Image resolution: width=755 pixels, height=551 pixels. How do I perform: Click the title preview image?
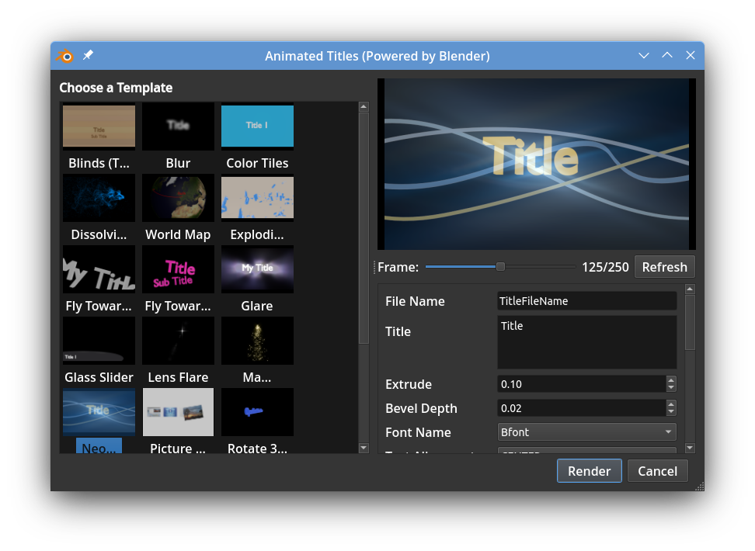click(537, 164)
